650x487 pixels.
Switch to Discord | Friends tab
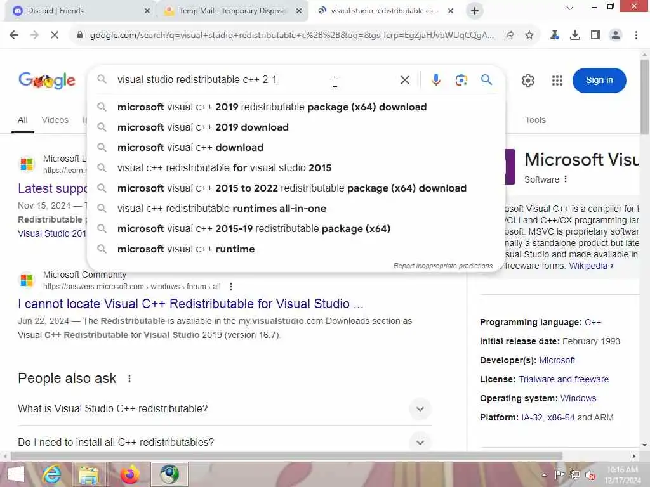click(81, 11)
